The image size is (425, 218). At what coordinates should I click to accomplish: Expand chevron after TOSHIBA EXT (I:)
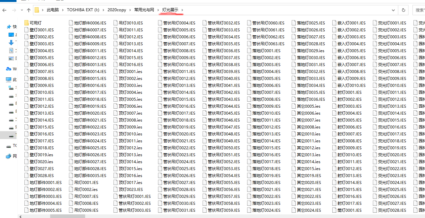coord(103,10)
